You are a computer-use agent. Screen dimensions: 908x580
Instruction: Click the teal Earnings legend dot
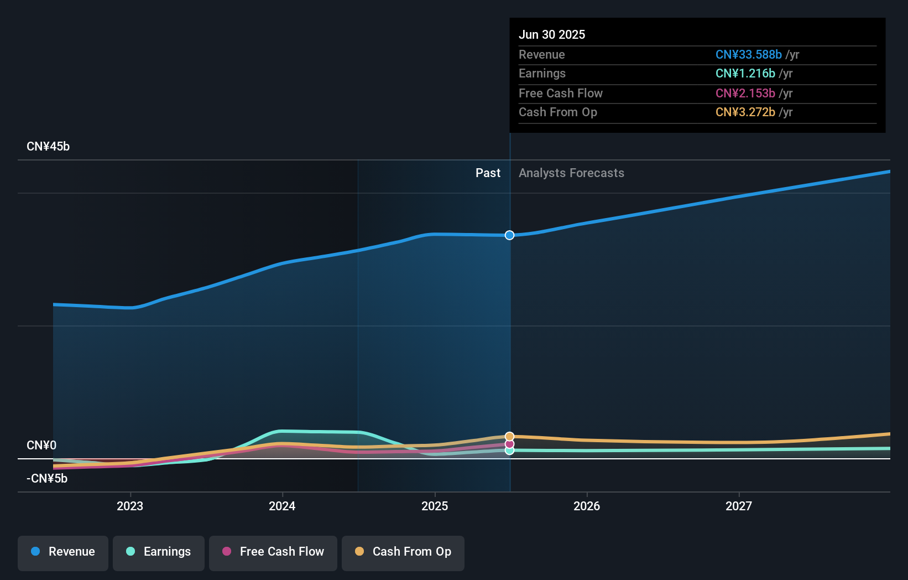click(131, 551)
